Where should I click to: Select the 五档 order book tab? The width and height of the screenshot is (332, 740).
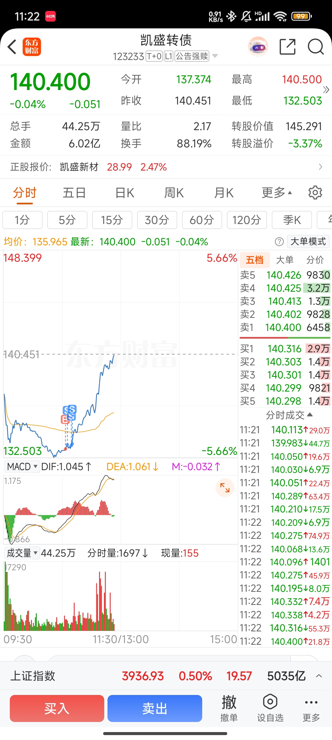coord(255,260)
